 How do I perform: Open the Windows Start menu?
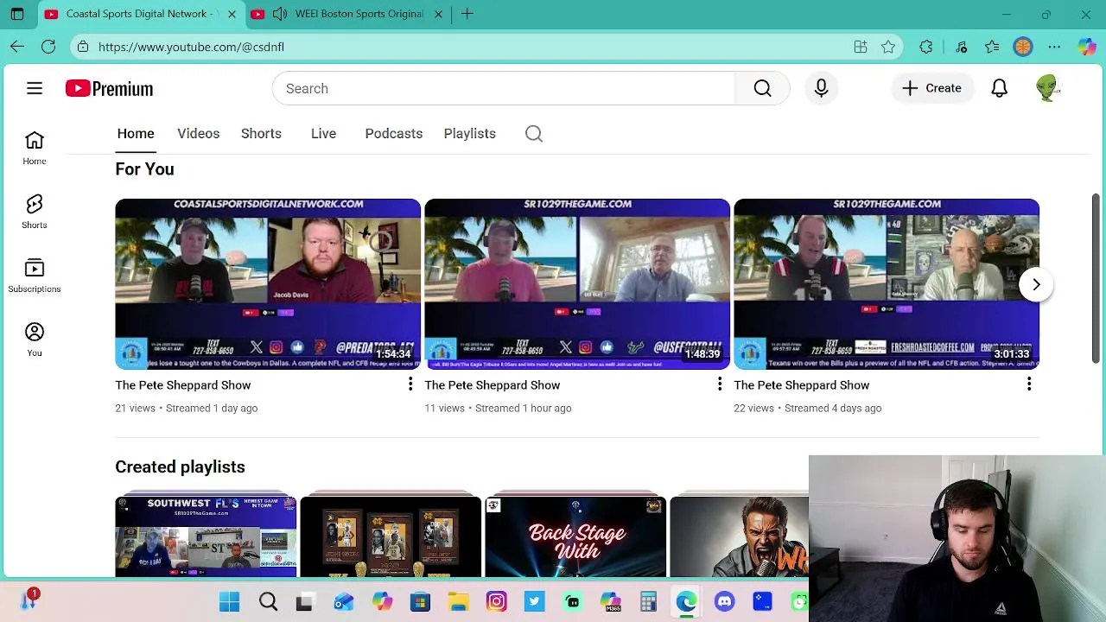coord(230,602)
